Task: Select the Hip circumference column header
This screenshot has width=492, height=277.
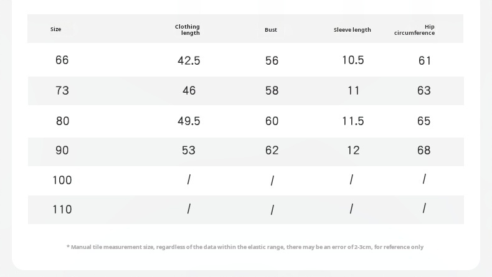Action: [415, 30]
